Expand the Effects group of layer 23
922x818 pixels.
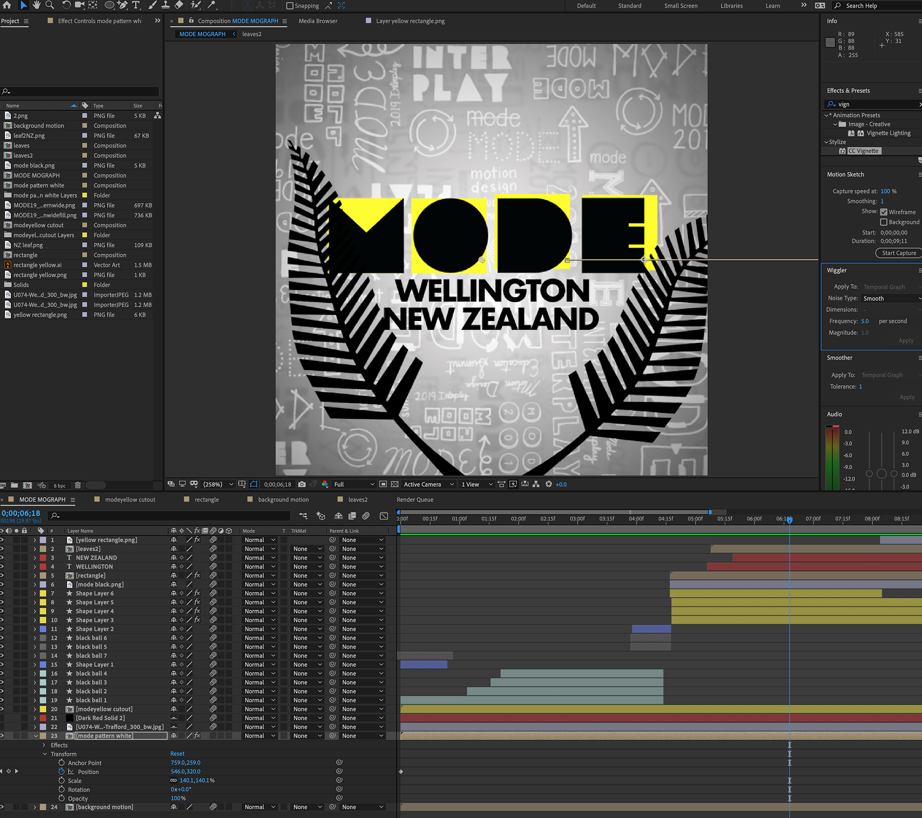[x=44, y=745]
